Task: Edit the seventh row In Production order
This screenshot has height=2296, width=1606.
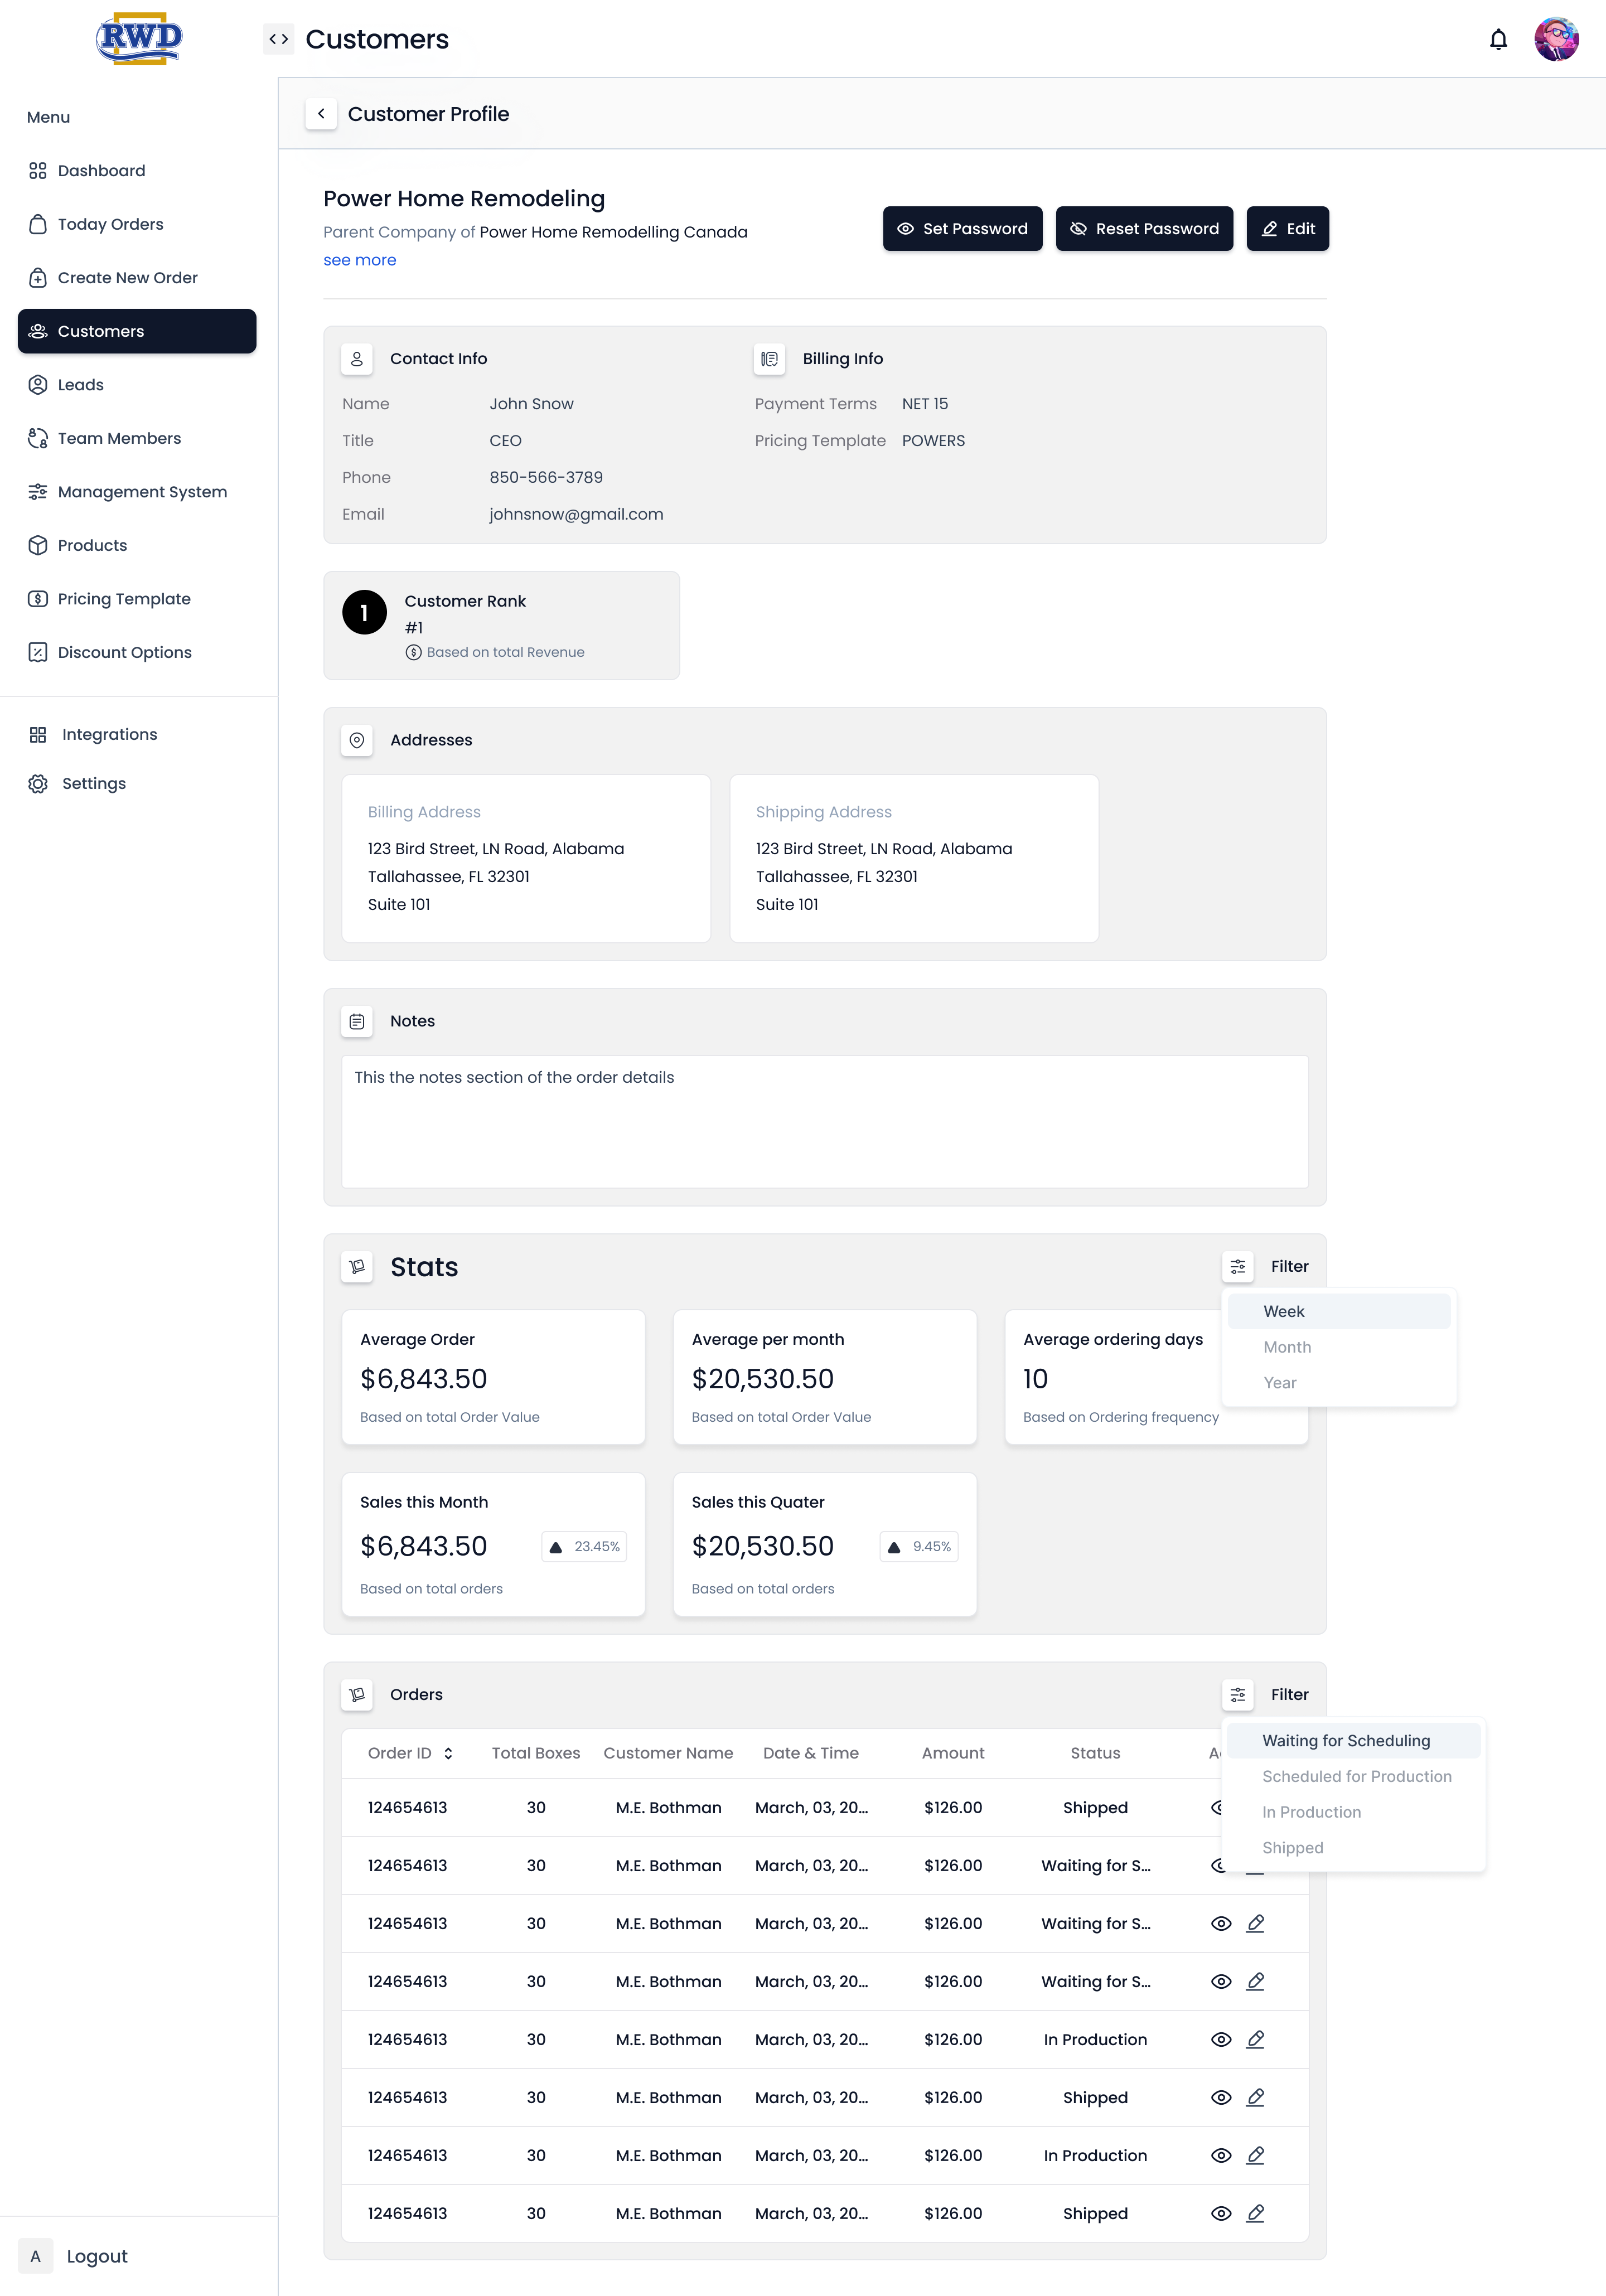Action: [x=1256, y=2156]
